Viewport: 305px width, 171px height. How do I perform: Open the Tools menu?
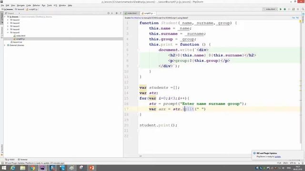(x=50, y=5)
